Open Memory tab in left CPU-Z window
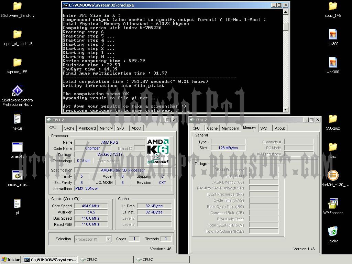Image resolution: width=352 pixels, height=264 pixels. tap(106, 128)
